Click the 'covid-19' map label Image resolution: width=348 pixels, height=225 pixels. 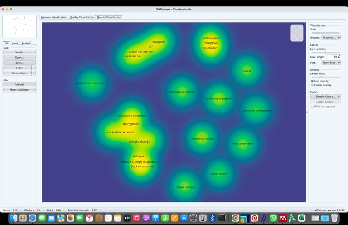point(246,71)
